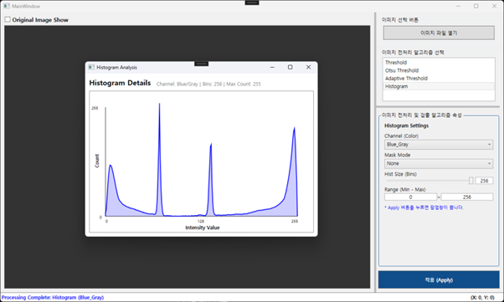Click the Intensity Value axis label
The width and height of the screenshot is (504, 302).
tap(203, 228)
